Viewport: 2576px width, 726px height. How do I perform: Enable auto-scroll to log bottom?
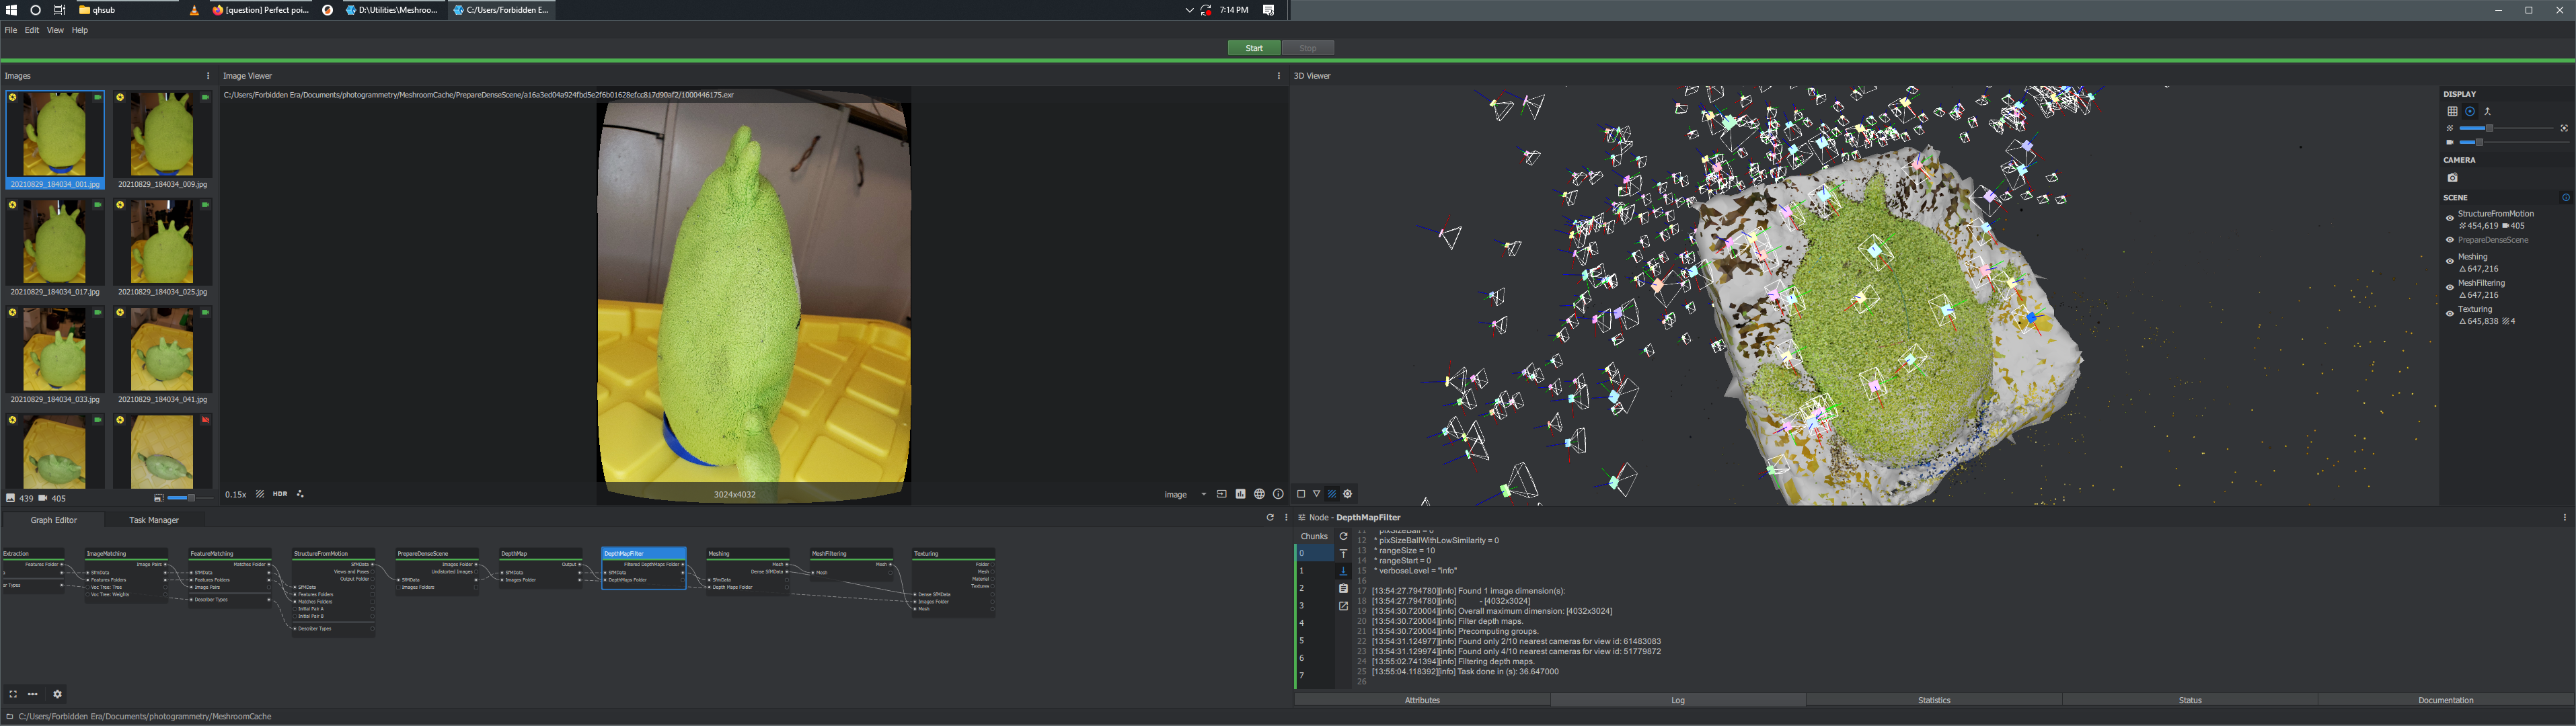1343,571
